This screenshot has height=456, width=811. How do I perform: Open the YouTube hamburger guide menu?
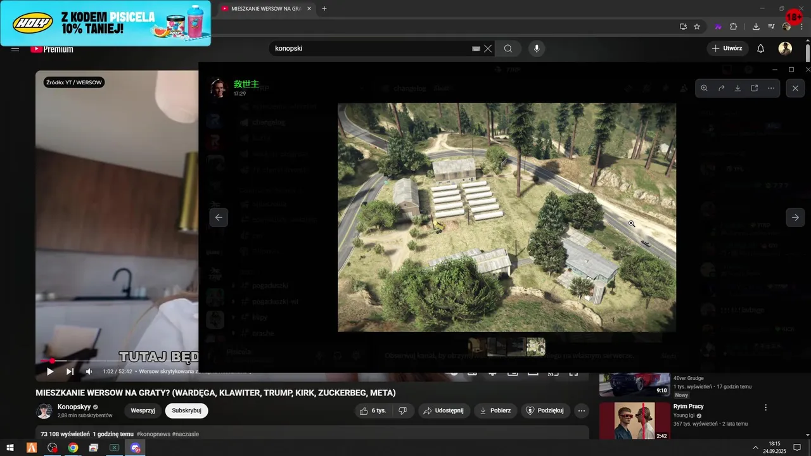tap(15, 49)
